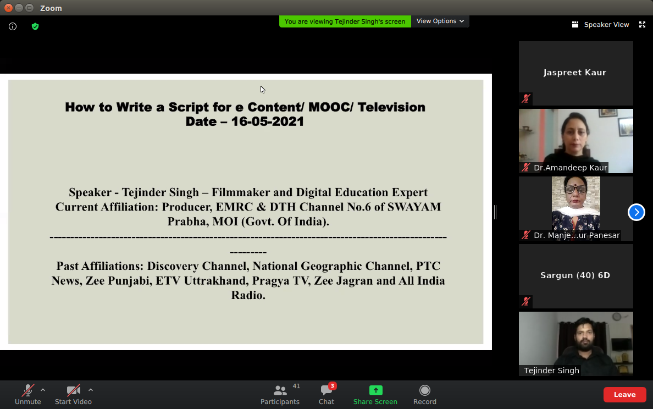Leave the meeting
The height and width of the screenshot is (409, 653).
624,395
